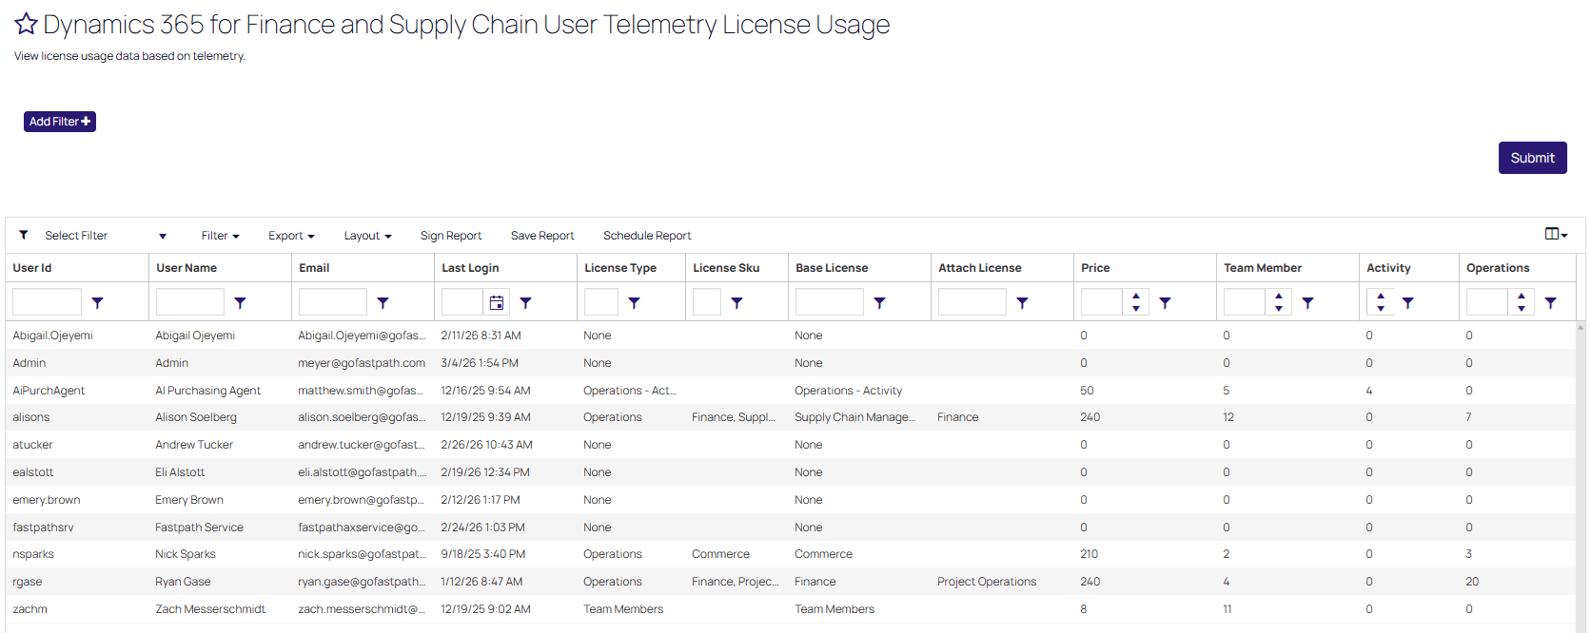1590x633 pixels.
Task: Click the License Sku filter funnel icon
Action: [736, 303]
